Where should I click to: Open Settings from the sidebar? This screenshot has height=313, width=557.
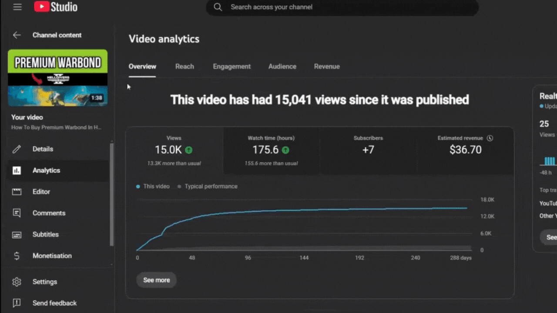58,282
